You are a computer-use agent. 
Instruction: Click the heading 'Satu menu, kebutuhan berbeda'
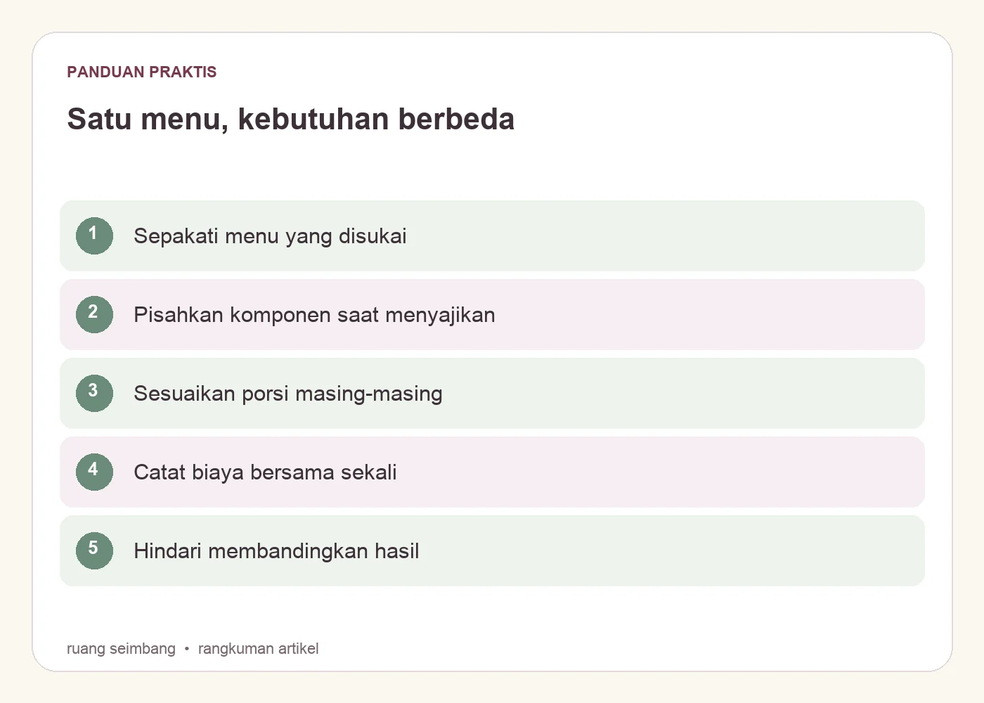[291, 119]
